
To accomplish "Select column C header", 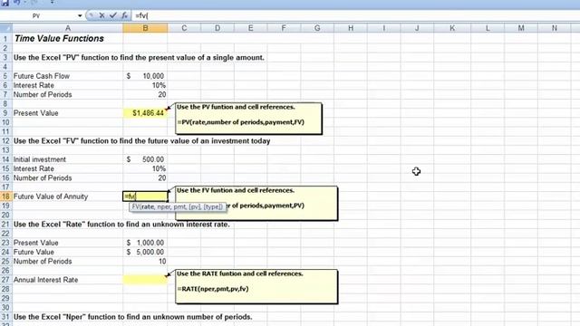I will (x=184, y=28).
